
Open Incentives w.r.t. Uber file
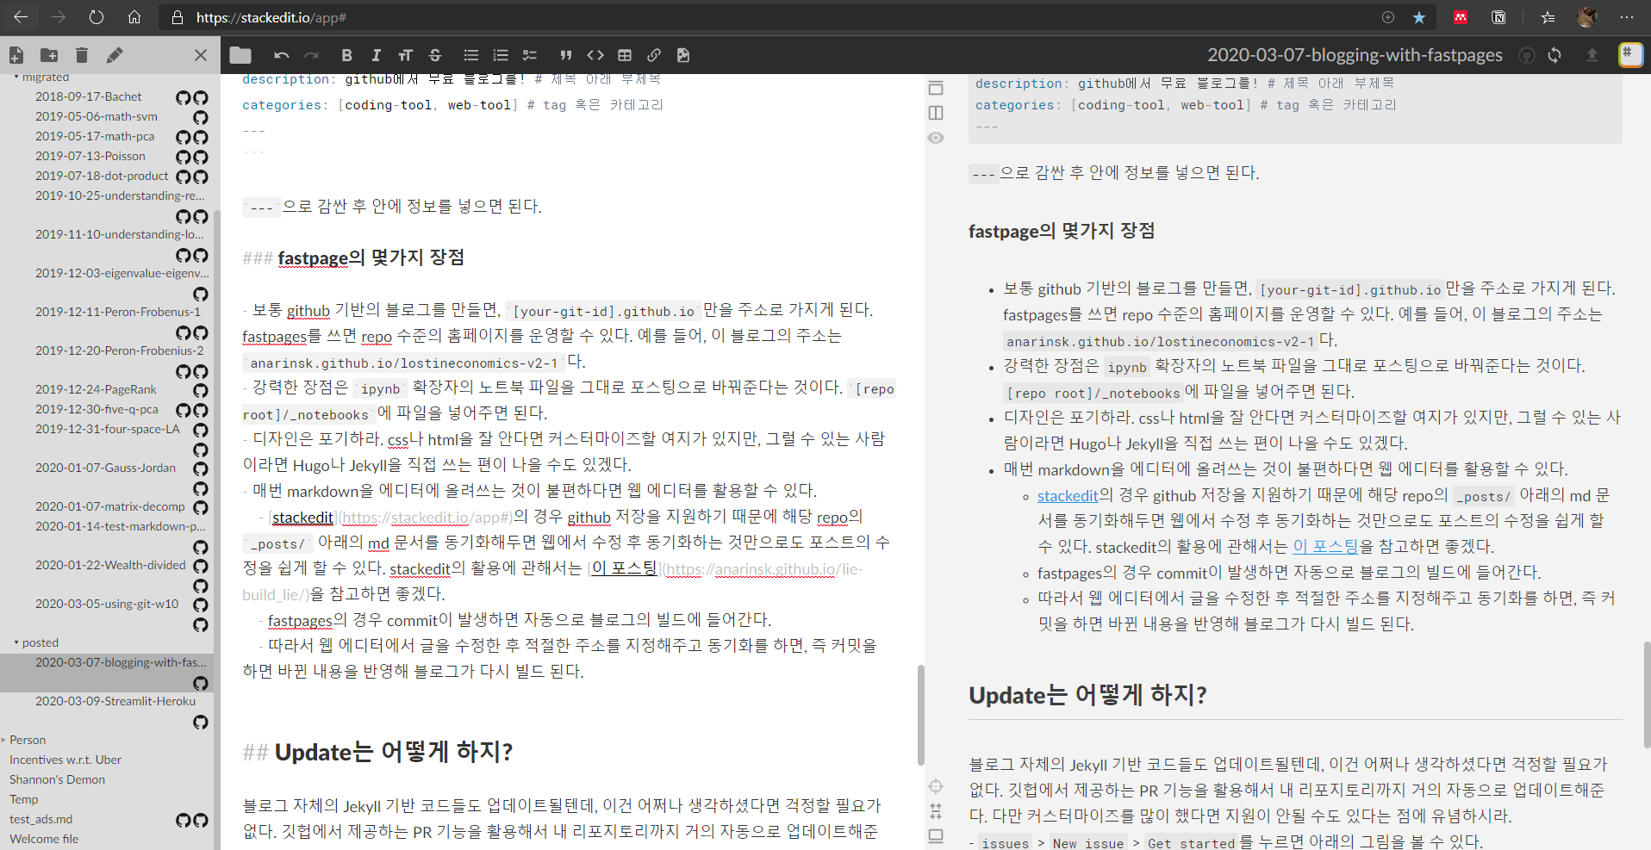[x=65, y=760]
